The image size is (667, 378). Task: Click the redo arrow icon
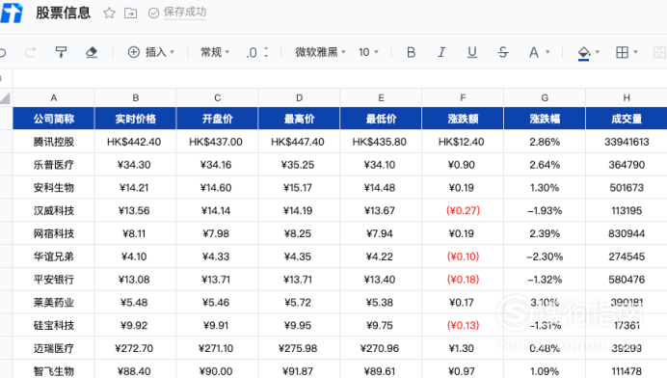(30, 52)
